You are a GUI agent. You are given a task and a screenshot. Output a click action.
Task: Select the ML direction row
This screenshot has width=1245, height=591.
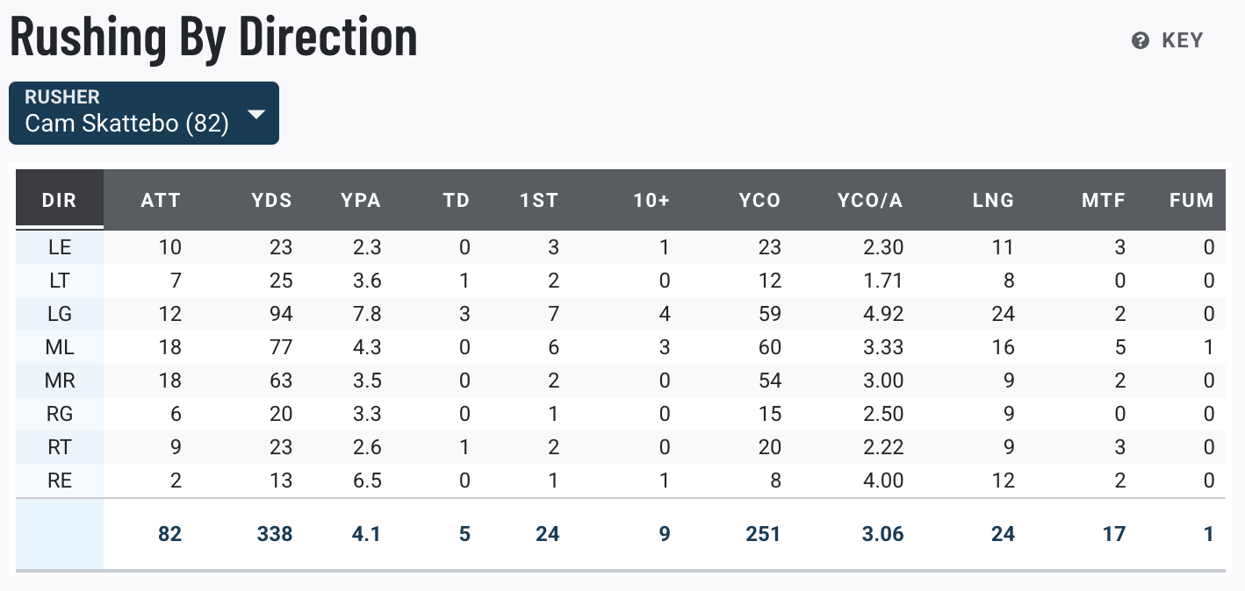pos(60,347)
